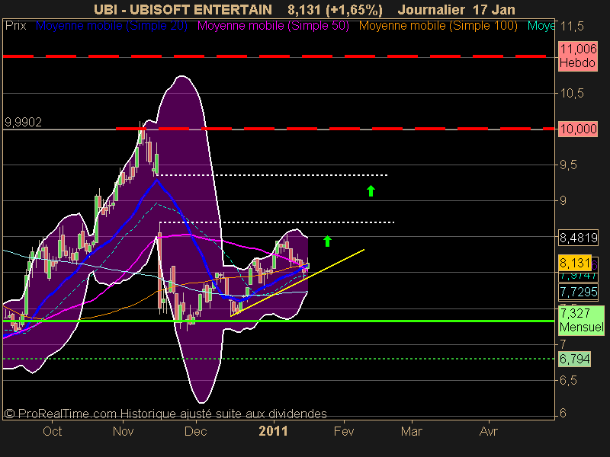Click the green up arrow just above the 9 level
This screenshot has width=610, height=457.
coord(371,191)
